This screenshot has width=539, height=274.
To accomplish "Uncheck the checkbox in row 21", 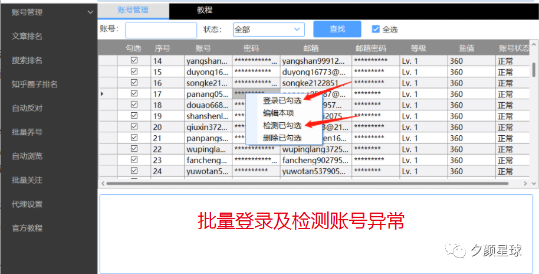I will [x=134, y=138].
